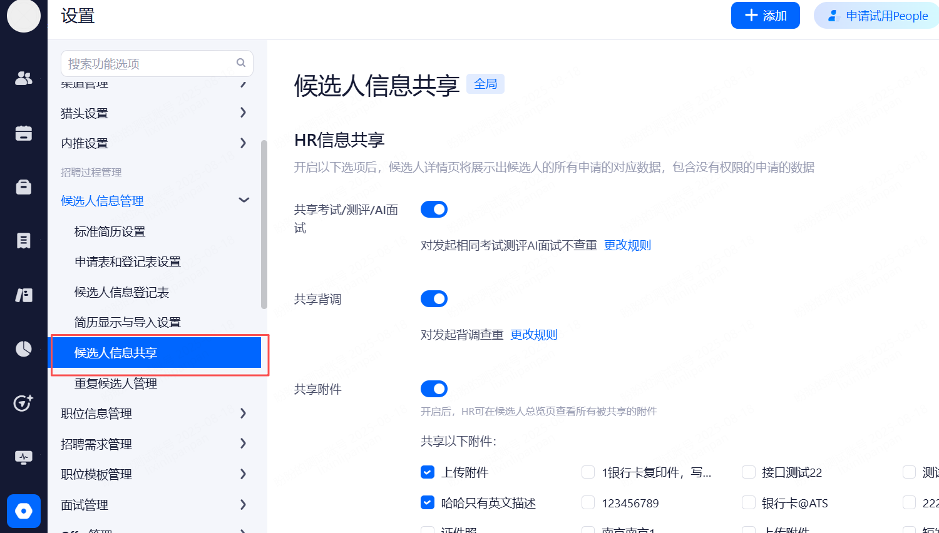The width and height of the screenshot is (939, 533).
Task: Click the magnifier icon in search box
Action: (241, 63)
